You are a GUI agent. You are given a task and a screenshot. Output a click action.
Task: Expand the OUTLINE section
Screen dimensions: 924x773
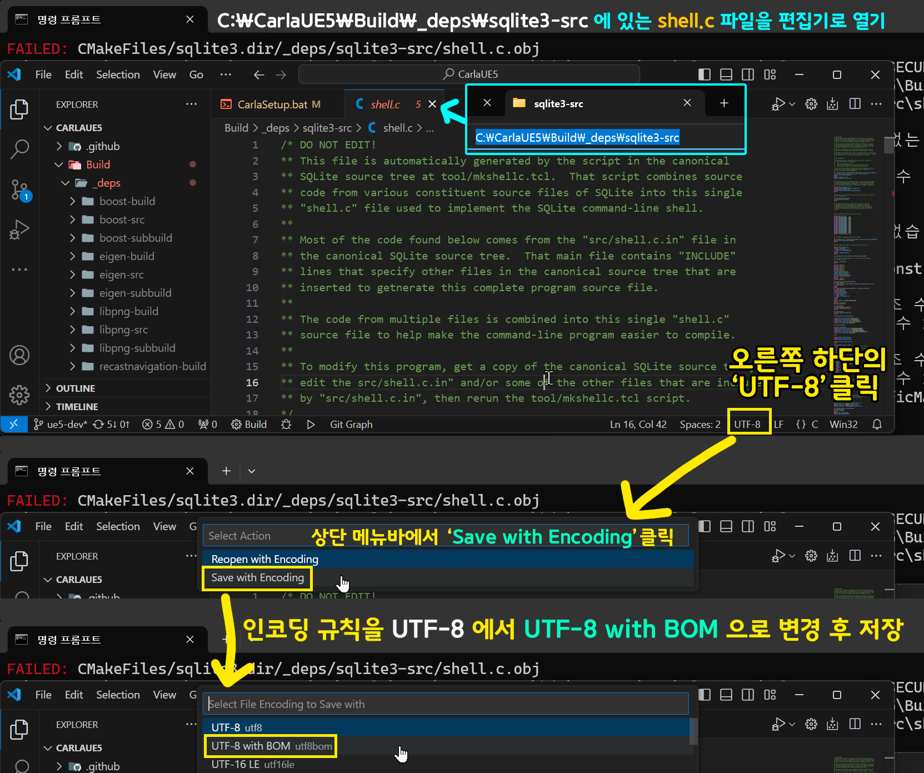(48, 388)
